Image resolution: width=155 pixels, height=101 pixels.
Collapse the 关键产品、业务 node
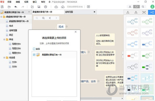[98, 81]
